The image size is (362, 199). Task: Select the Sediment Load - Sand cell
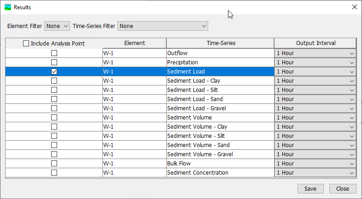click(x=220, y=99)
